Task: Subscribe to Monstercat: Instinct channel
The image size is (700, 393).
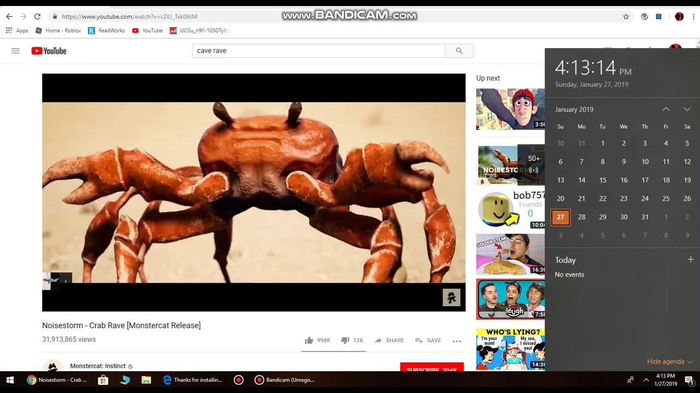Action: point(431,368)
